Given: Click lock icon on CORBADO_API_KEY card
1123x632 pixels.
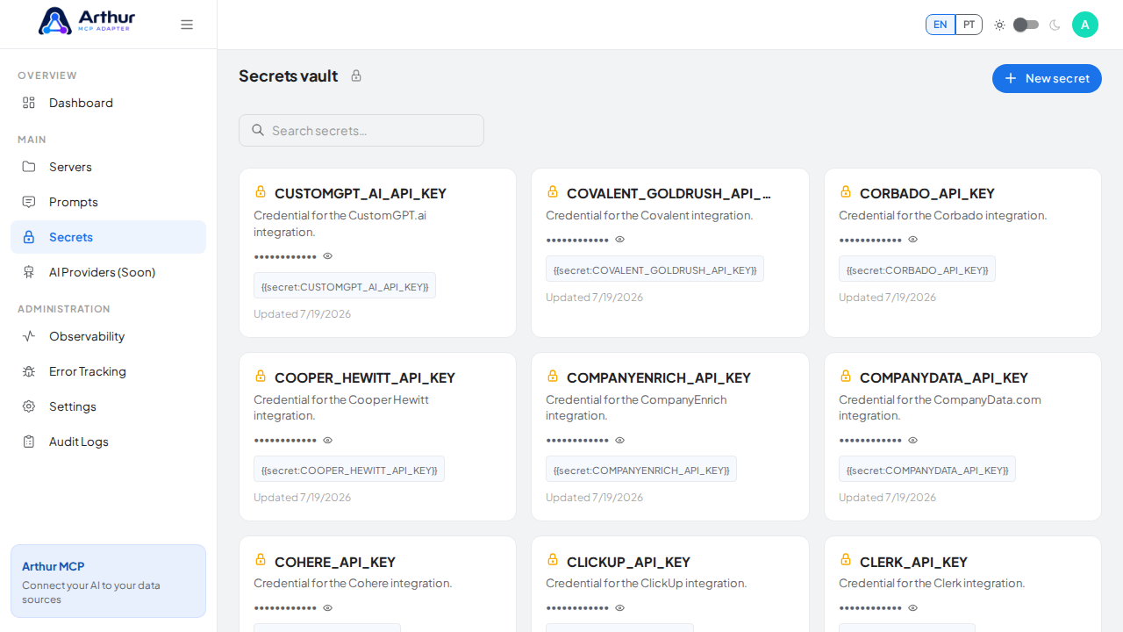Looking at the screenshot, I should pyautogui.click(x=846, y=191).
